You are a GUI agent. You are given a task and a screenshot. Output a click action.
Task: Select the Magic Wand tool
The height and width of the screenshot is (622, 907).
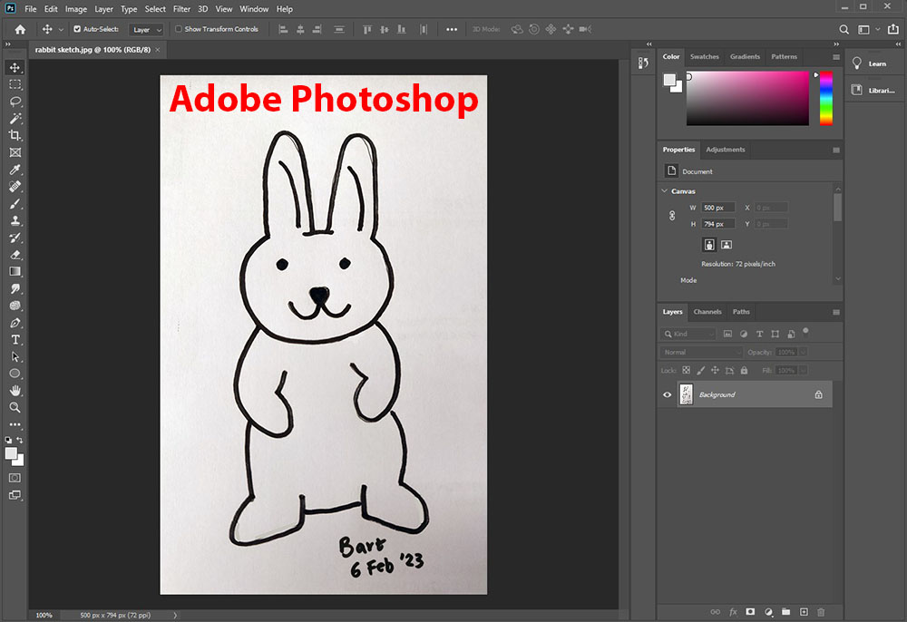15,119
